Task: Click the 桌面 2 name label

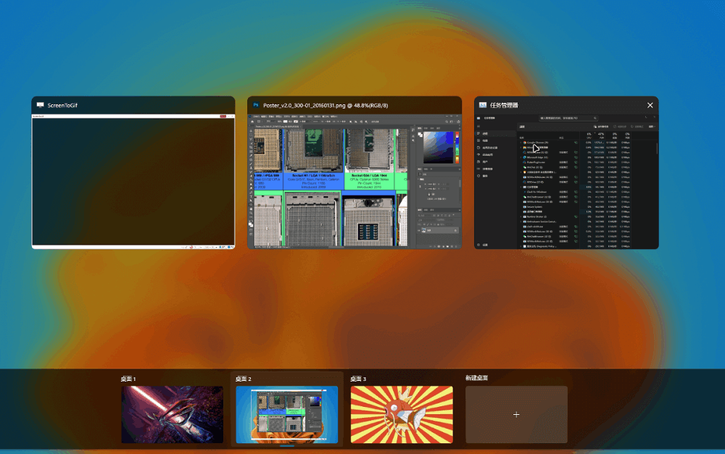Action: 244,379
